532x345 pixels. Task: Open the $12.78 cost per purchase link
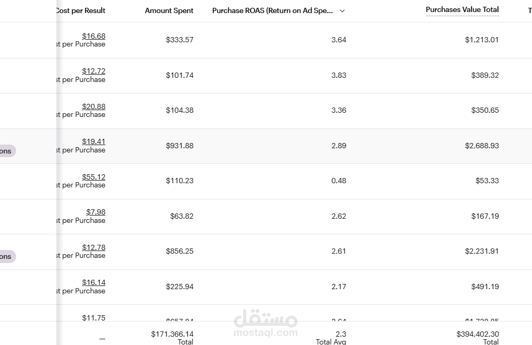point(93,247)
